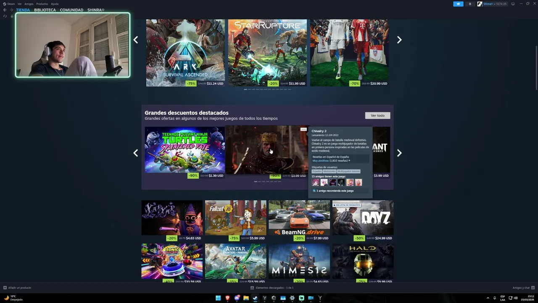Viewport: 538px width, 303px height.
Task: Open Avatar Frontiers of Pandora capsule
Action: coord(235,261)
